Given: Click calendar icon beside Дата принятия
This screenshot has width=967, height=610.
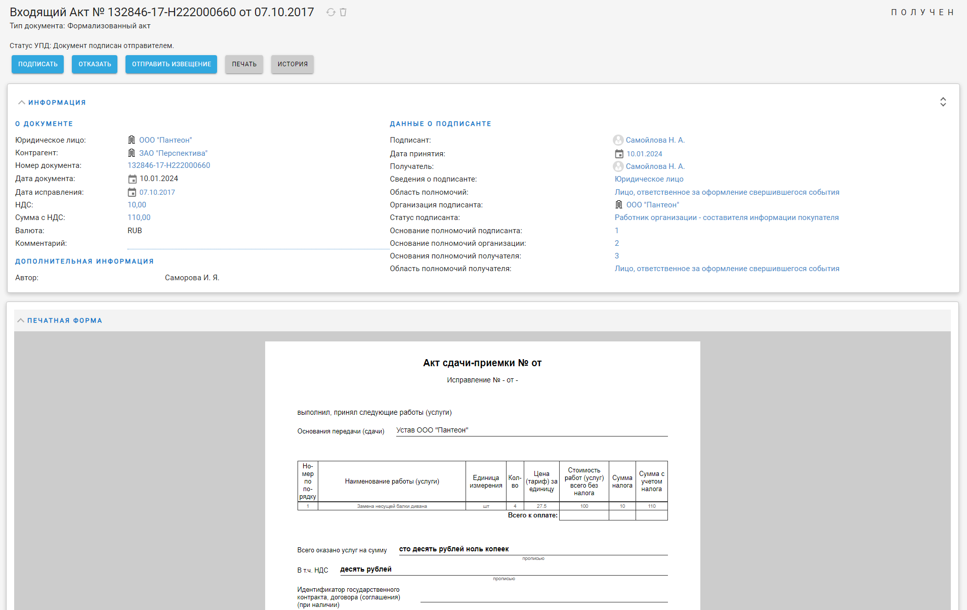Looking at the screenshot, I should tap(619, 154).
